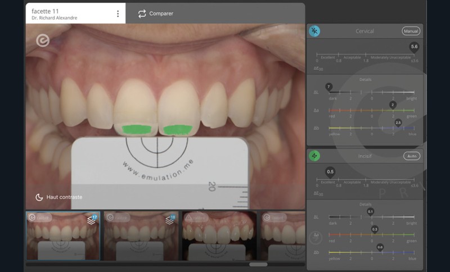This screenshot has height=272, width=450.
Task: Click the green mark on left incisor
Action: click(136, 130)
